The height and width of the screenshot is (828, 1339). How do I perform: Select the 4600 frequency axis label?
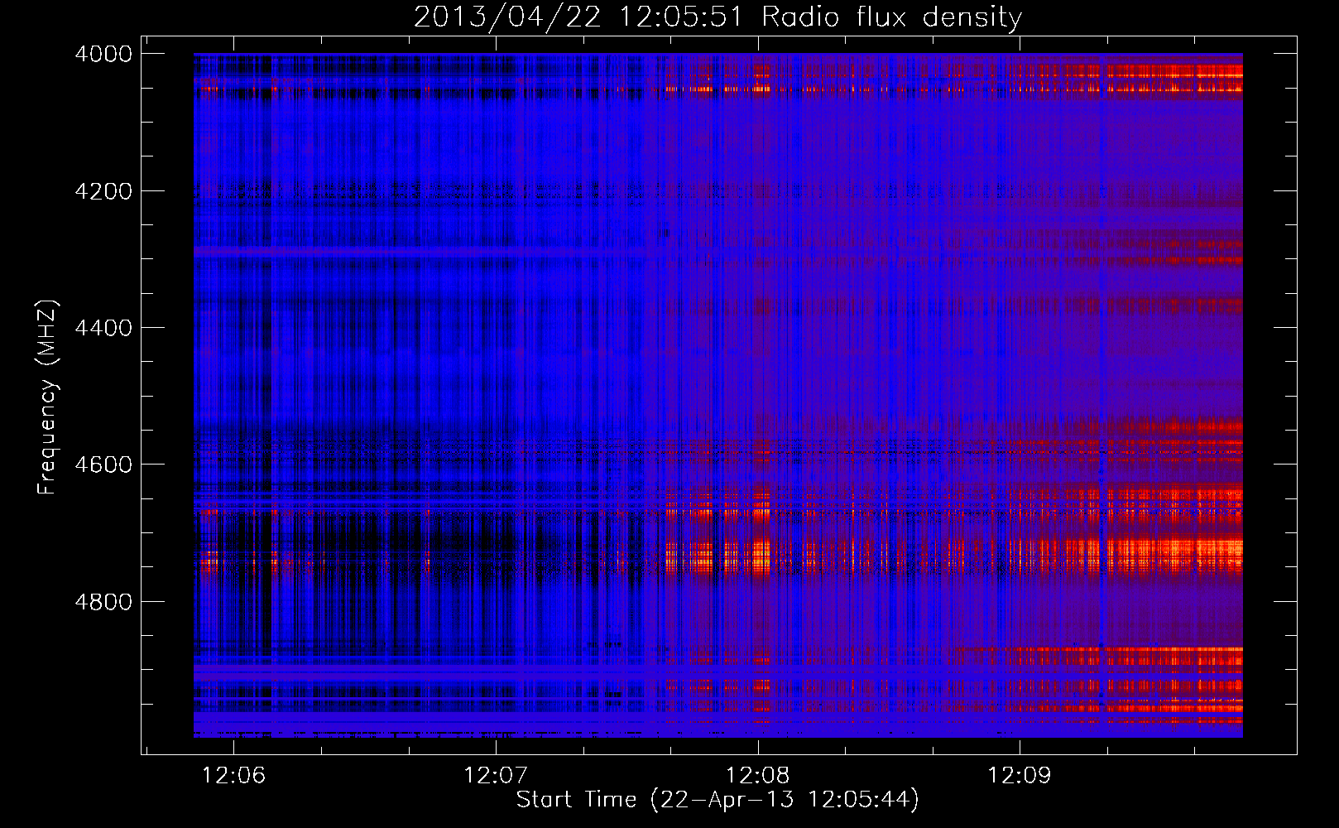(103, 465)
